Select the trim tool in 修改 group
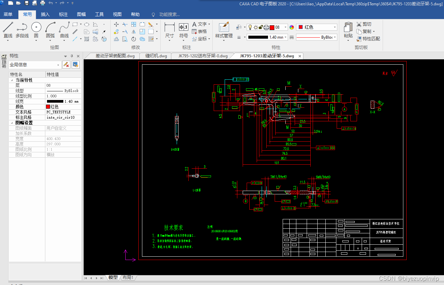The height and width of the screenshot is (285, 444). tap(125, 24)
